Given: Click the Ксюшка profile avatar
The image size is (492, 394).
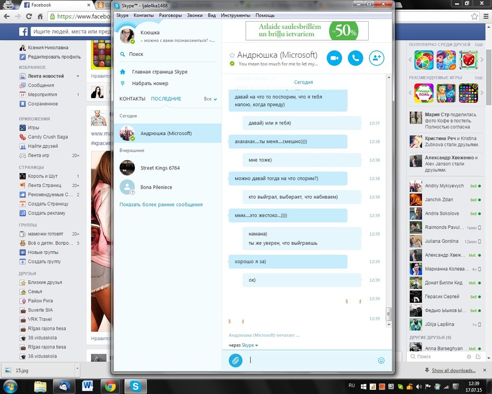Looking at the screenshot, I should click(x=127, y=35).
